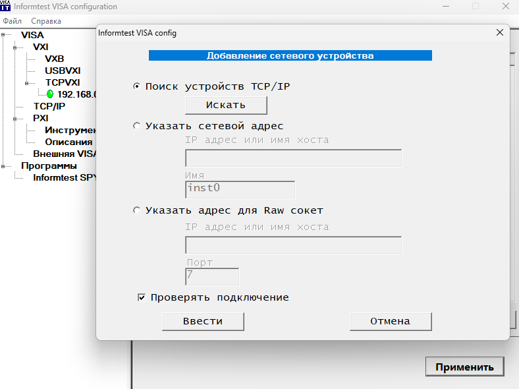The height and width of the screenshot is (389, 519).
Task: Collapse the VISA root tree node
Action: [x=3, y=34]
